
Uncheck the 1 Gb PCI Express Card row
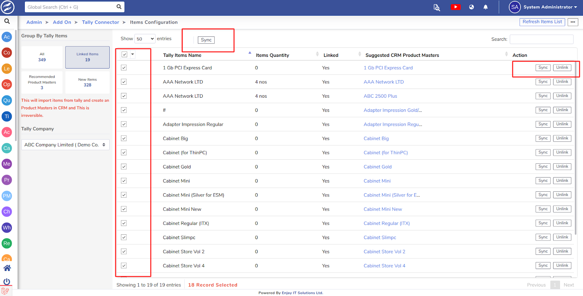point(124,68)
